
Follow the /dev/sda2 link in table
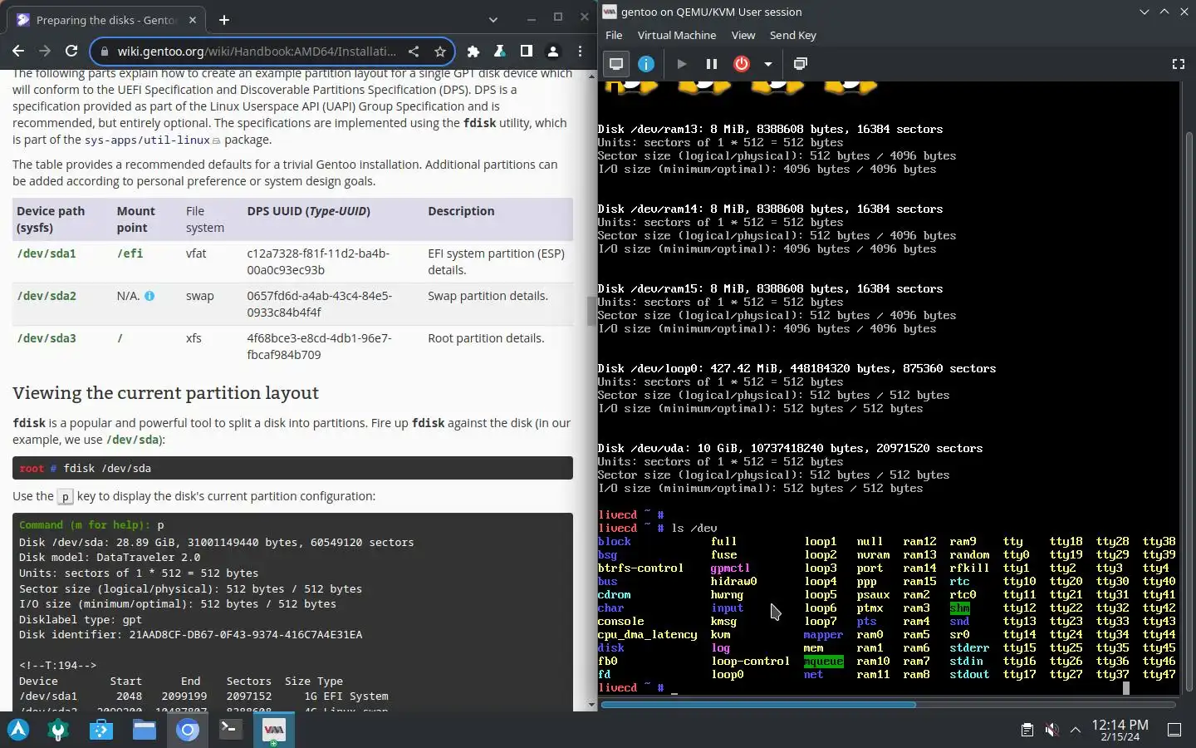pyautogui.click(x=47, y=296)
